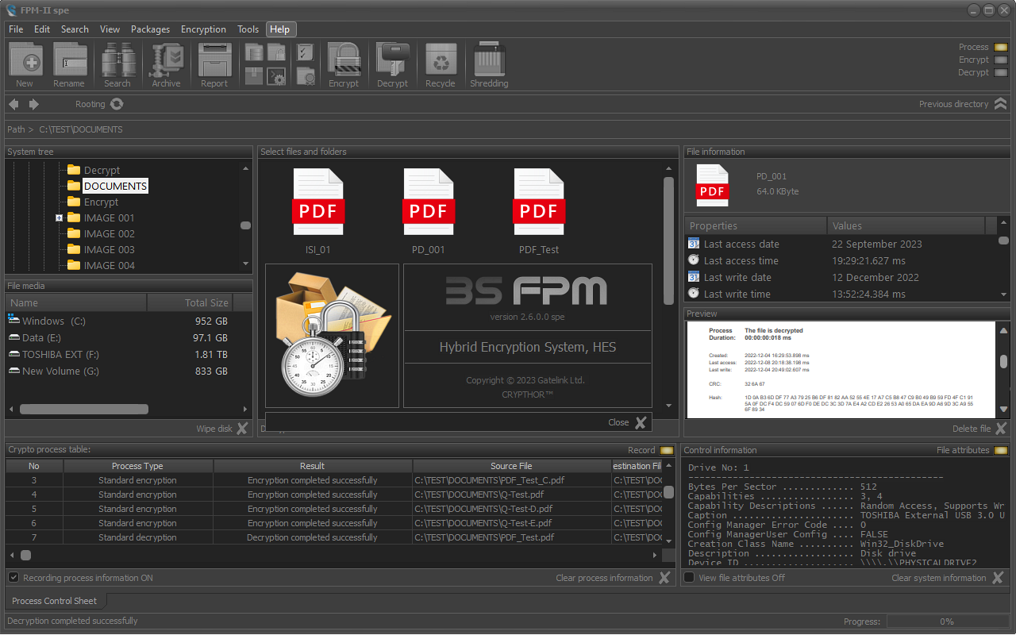Click the Rename toolbar icon
The height and width of the screenshot is (635, 1016).
point(70,60)
